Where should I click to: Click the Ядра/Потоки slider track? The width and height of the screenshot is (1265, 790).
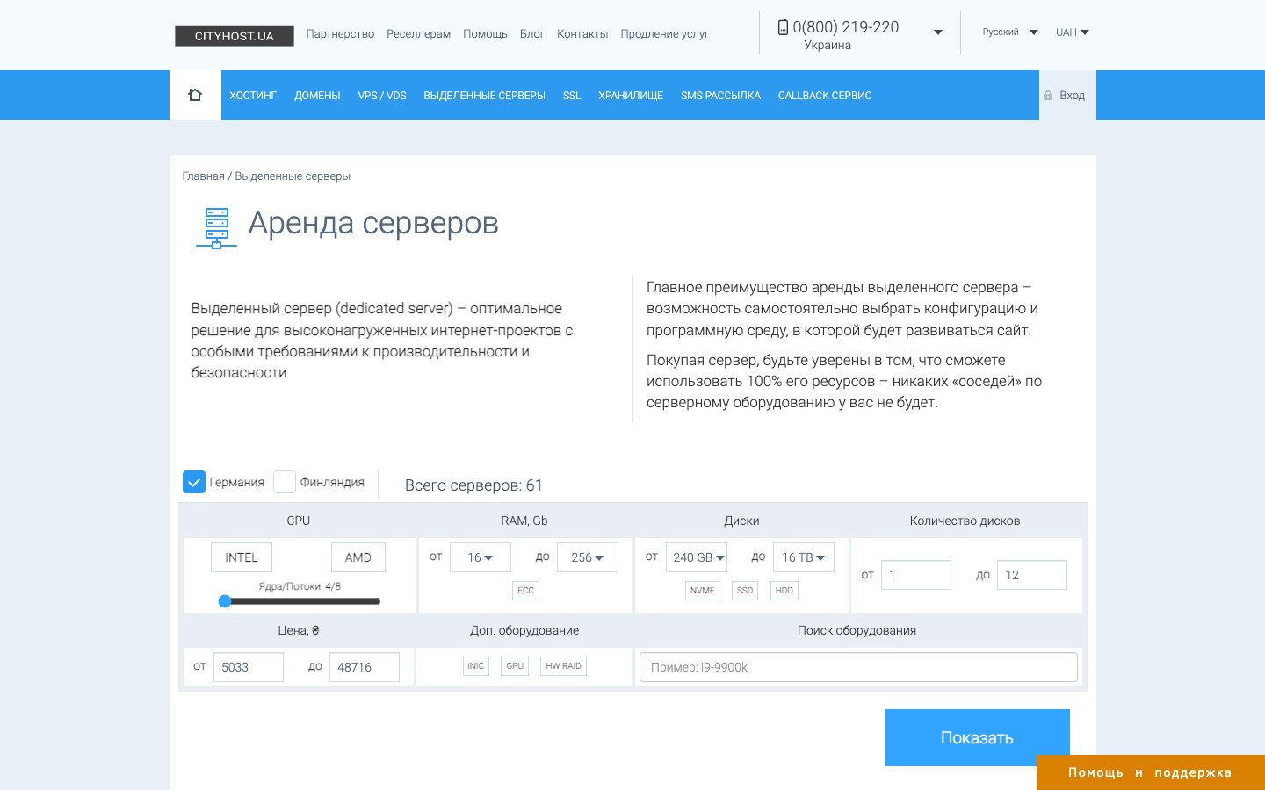[x=300, y=601]
